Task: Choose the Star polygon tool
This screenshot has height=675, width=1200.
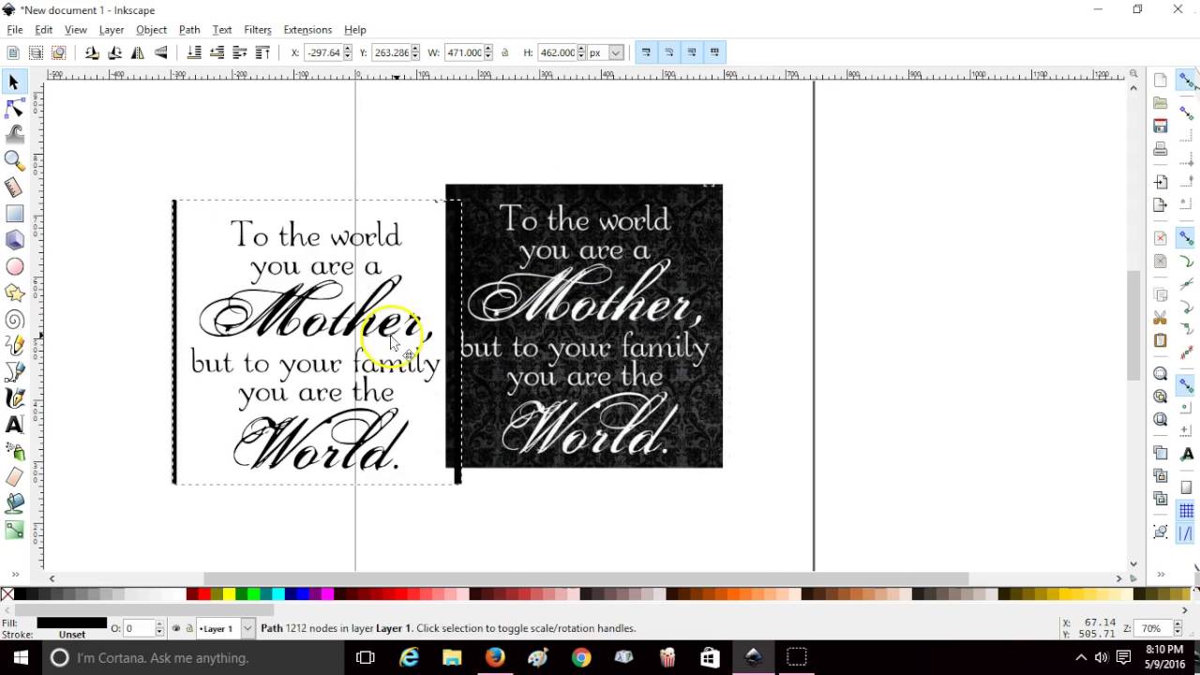Action: pyautogui.click(x=14, y=293)
